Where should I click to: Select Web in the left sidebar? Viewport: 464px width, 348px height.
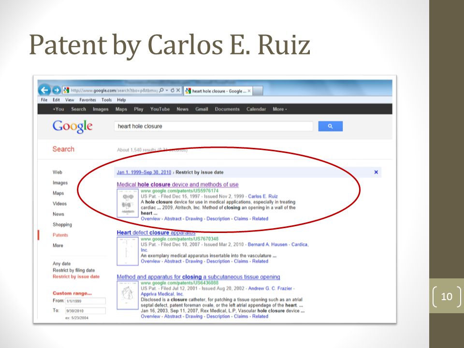click(58, 172)
